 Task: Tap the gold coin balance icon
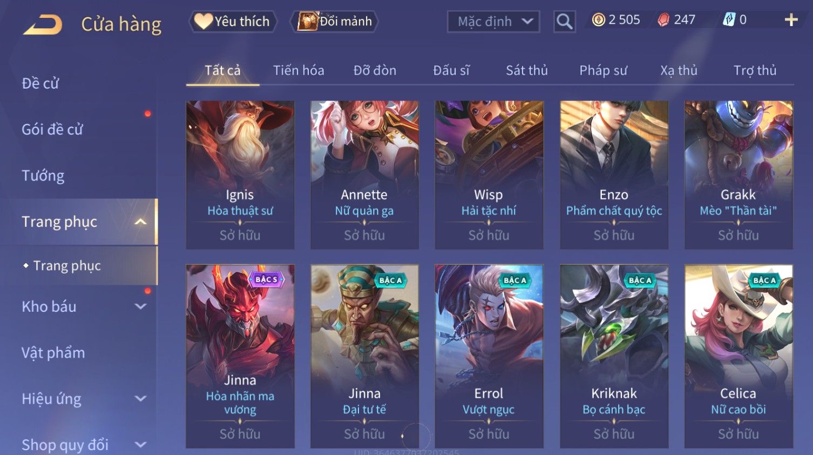(598, 20)
